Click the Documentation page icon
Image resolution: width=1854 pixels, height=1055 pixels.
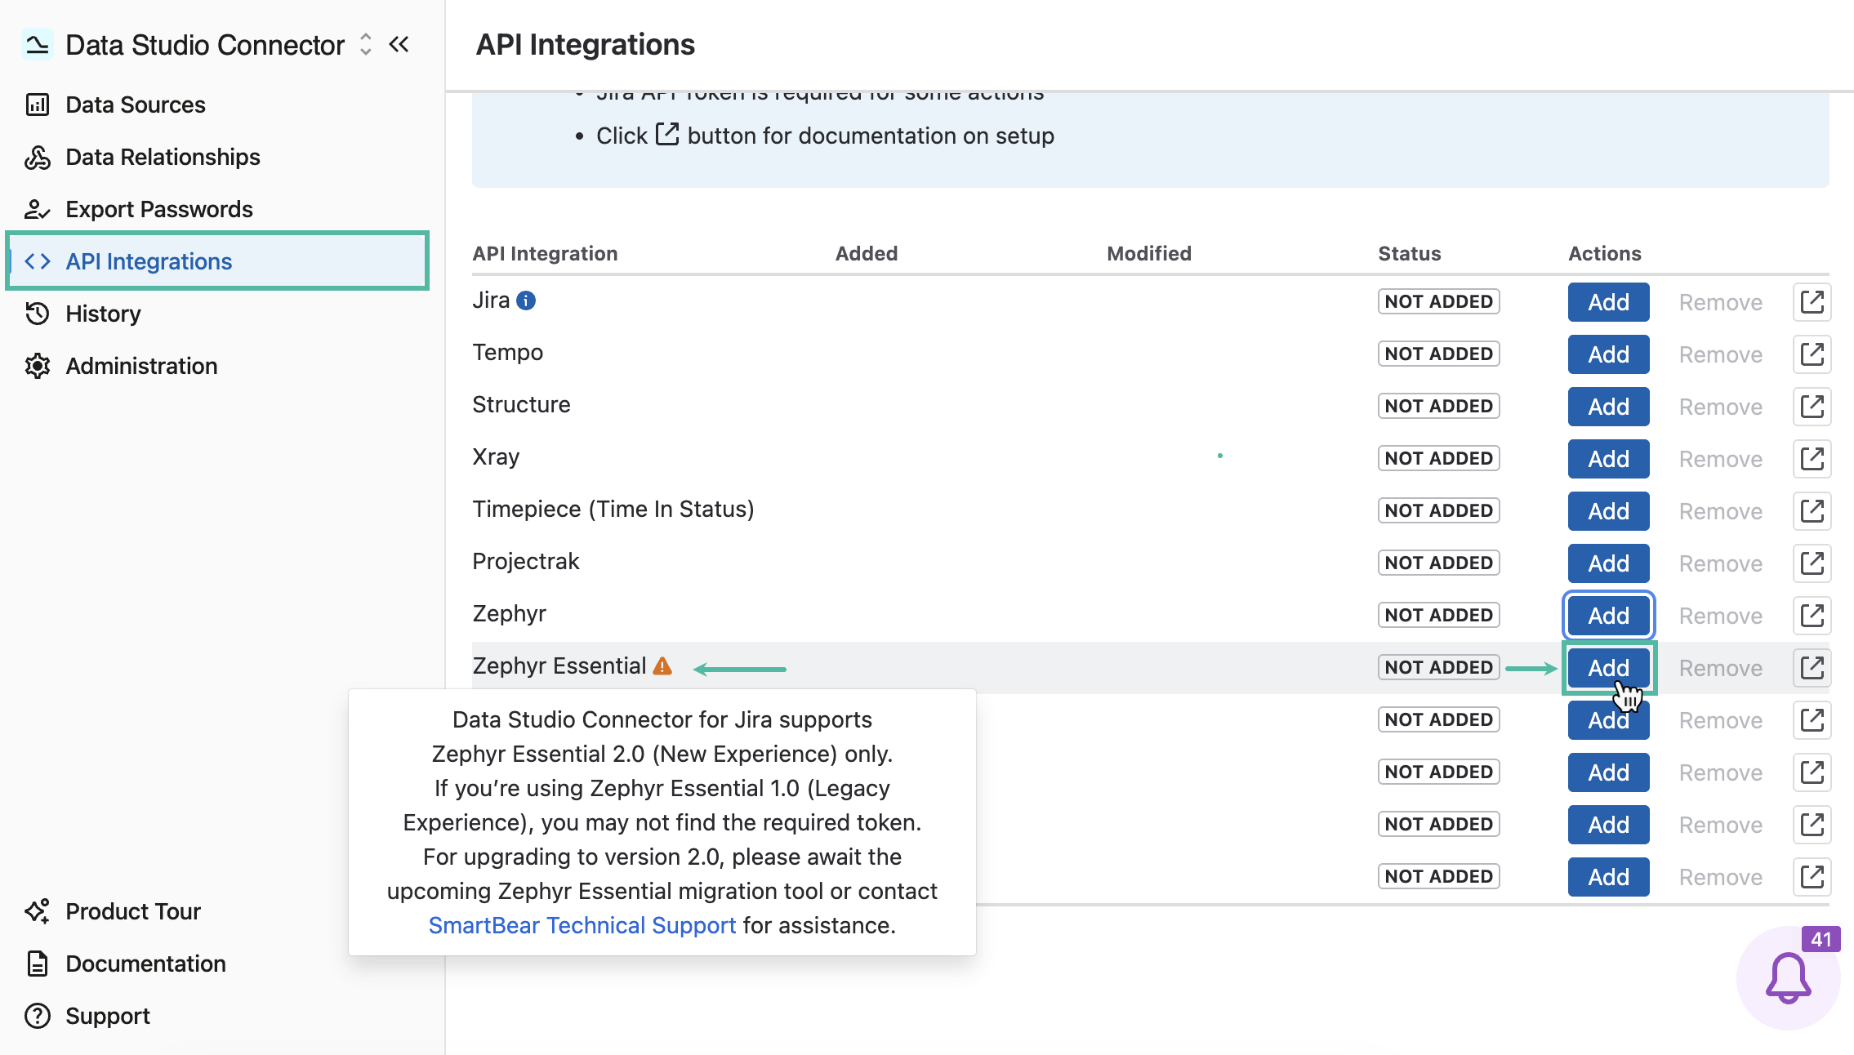coord(38,964)
